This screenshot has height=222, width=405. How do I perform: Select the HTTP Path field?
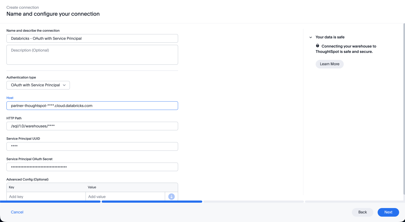92,126
